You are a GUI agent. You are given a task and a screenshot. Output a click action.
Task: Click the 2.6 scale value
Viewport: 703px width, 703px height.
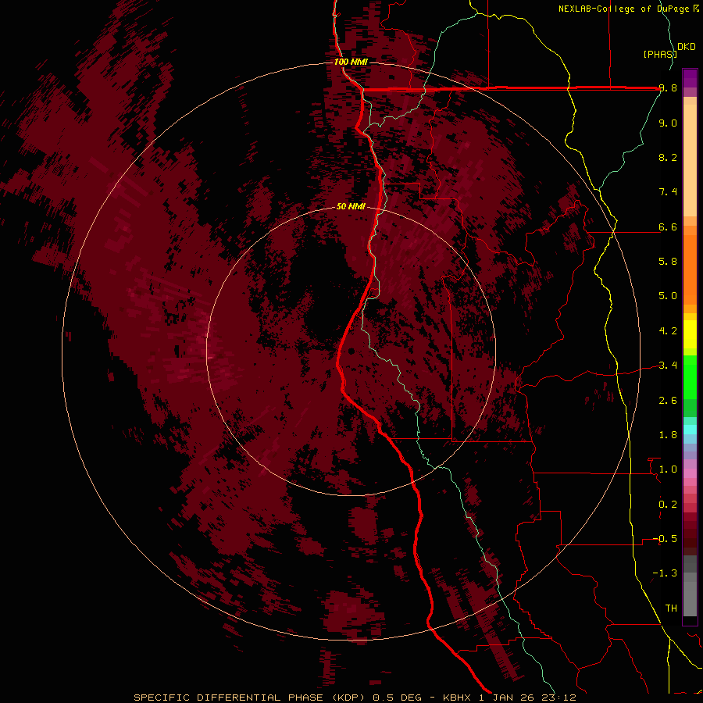pos(668,401)
